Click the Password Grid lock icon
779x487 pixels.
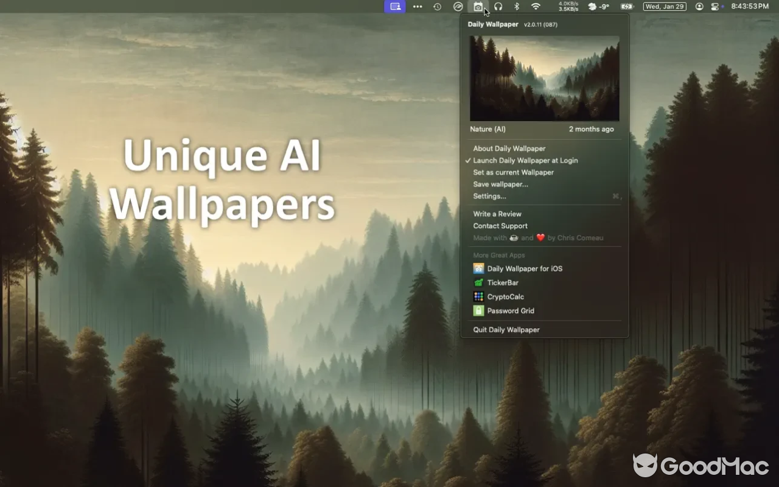point(478,310)
